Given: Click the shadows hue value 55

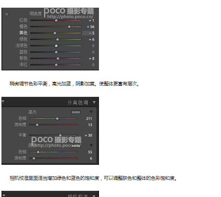Looking at the screenshot, I should click(x=90, y=152).
